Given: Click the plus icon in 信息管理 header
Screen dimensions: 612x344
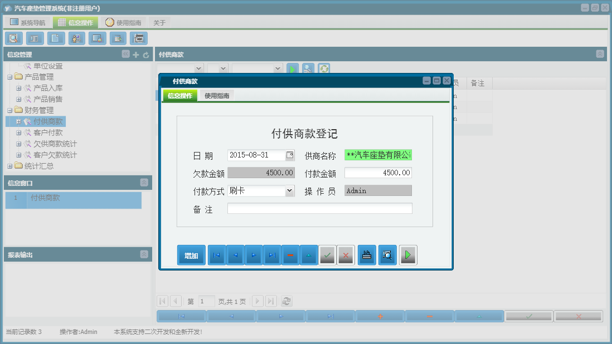Looking at the screenshot, I should click(136, 55).
